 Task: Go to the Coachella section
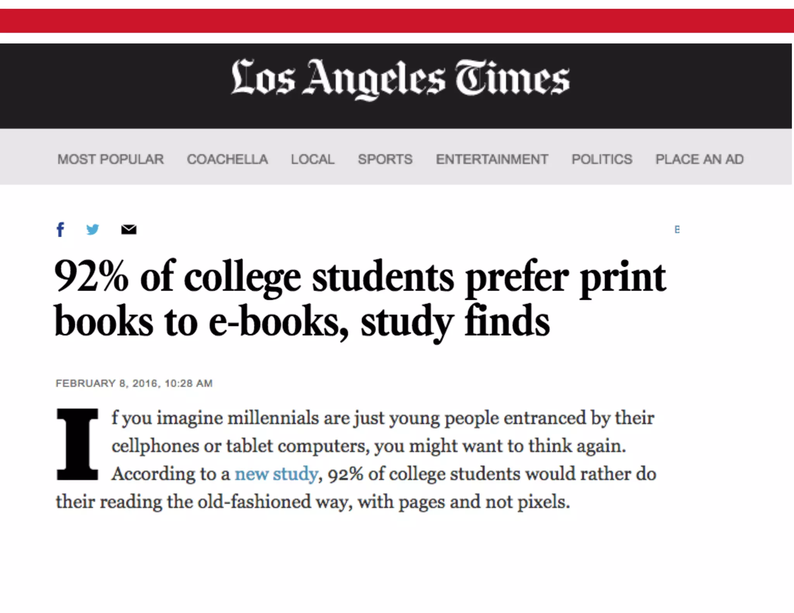pos(227,159)
